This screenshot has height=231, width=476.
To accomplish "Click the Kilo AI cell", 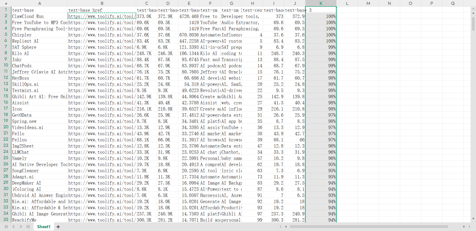I will pyautogui.click(x=39, y=53).
